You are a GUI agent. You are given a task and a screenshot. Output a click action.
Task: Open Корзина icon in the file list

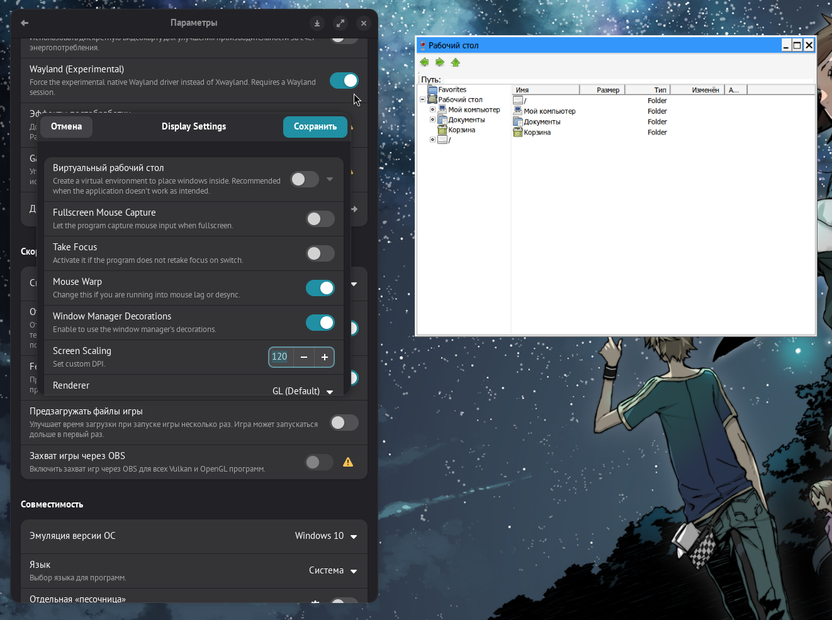click(518, 132)
